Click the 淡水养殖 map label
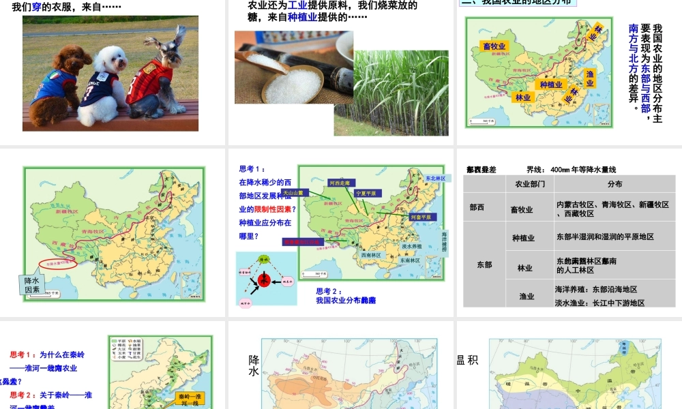682x409 pixels. pos(411,246)
